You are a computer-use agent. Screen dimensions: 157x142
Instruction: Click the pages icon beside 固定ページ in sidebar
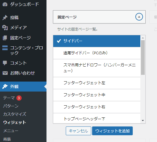tap(5, 38)
